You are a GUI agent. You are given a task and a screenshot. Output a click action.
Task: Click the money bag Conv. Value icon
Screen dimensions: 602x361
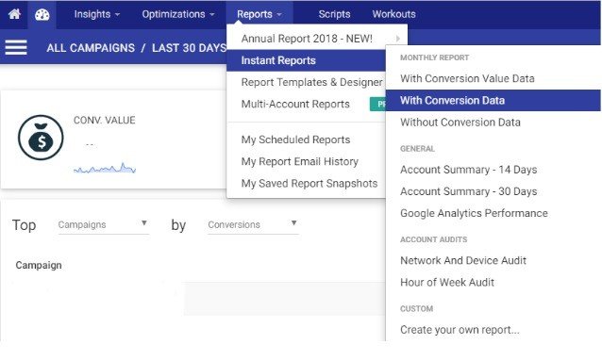point(41,138)
